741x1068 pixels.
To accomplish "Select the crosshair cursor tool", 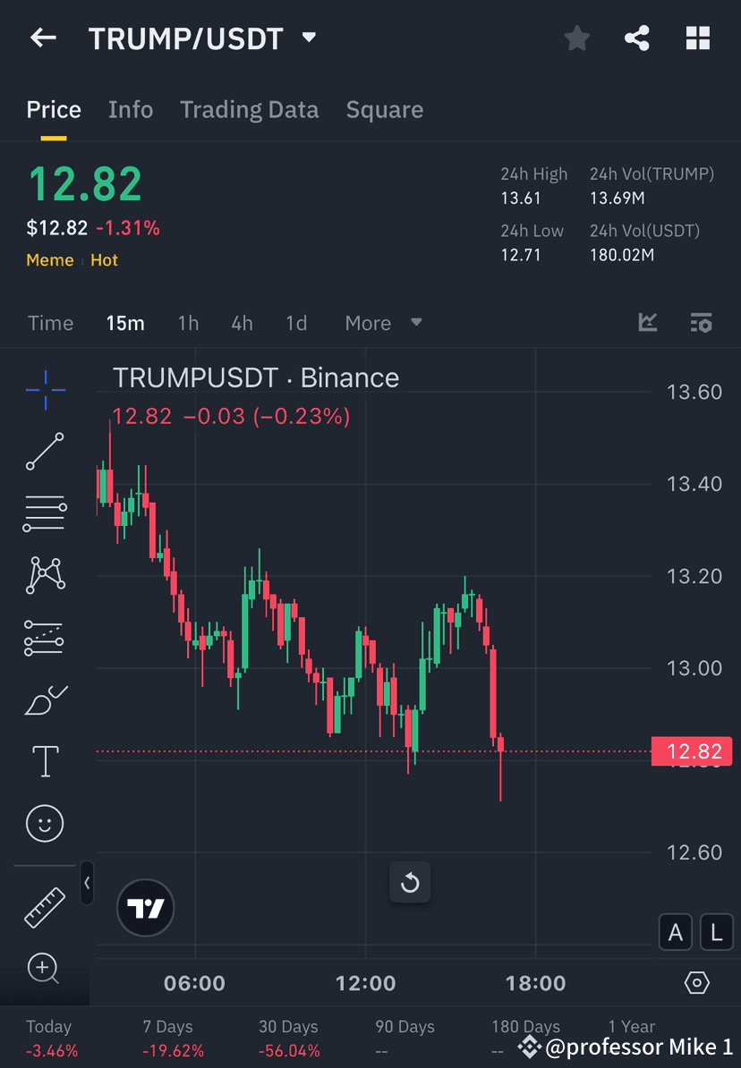I will [x=45, y=389].
